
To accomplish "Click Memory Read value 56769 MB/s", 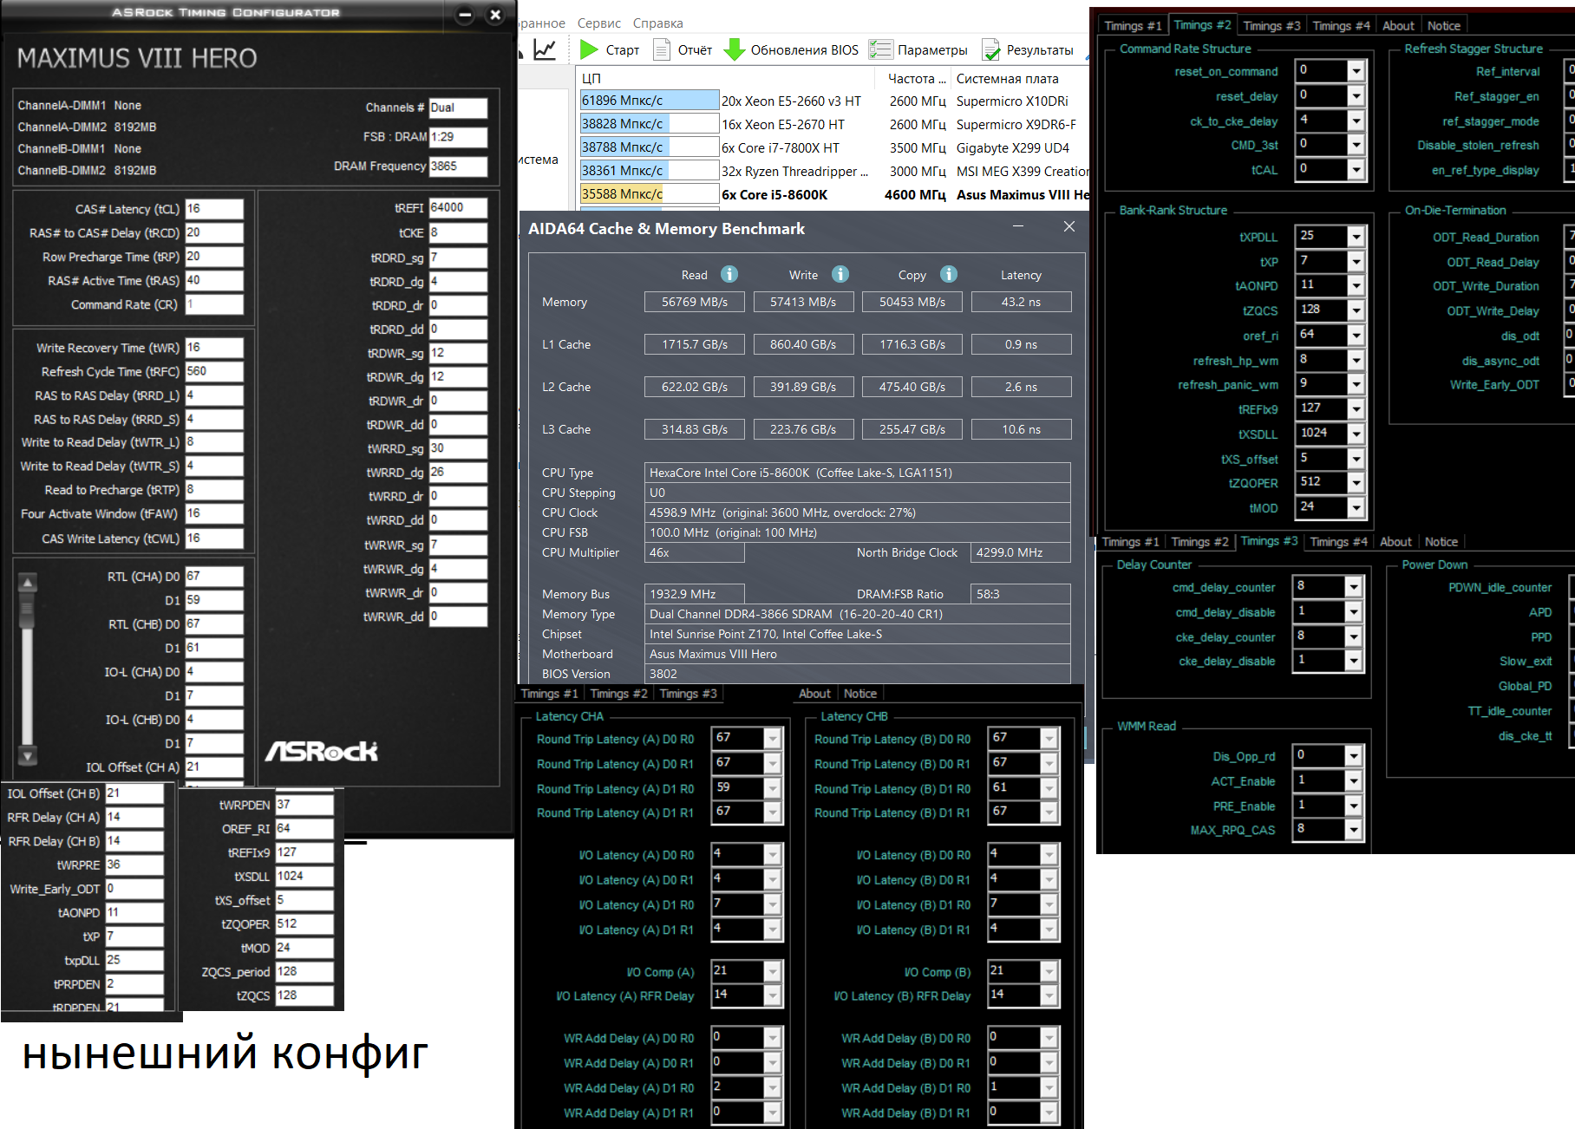I will [695, 302].
